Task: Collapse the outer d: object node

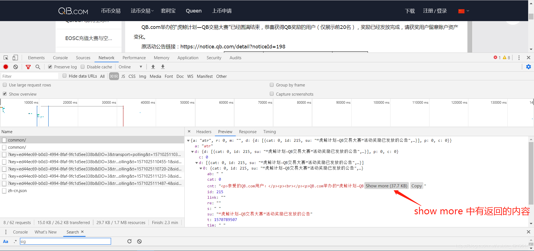Action: tap(192, 152)
